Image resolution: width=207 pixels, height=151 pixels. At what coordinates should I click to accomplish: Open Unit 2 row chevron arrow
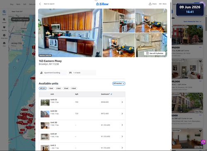pyautogui.click(x=122, y=148)
